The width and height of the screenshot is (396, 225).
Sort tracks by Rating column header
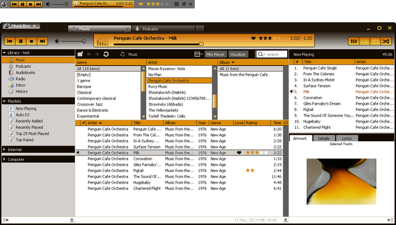[257, 123]
